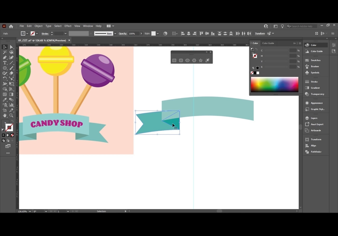Open the Effect menu

pyautogui.click(x=68, y=26)
